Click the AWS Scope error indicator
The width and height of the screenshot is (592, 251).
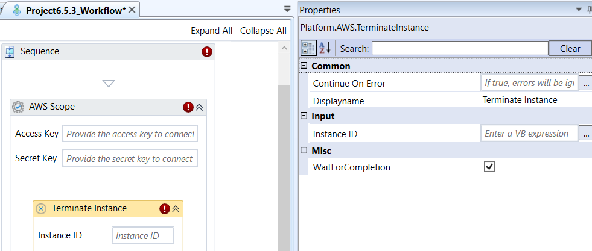click(x=188, y=107)
